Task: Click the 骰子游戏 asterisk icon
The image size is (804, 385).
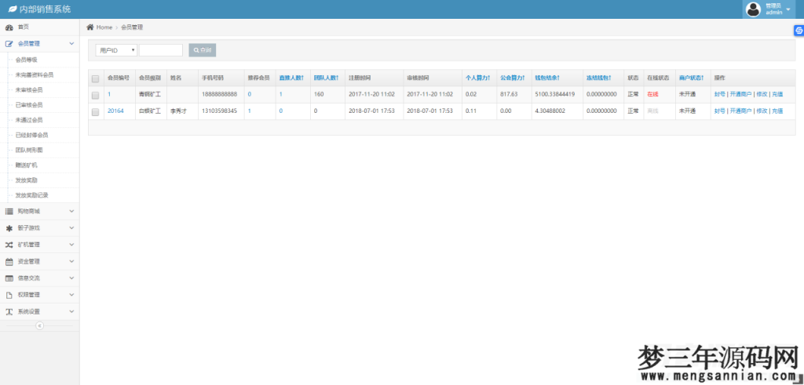Action: pos(9,228)
